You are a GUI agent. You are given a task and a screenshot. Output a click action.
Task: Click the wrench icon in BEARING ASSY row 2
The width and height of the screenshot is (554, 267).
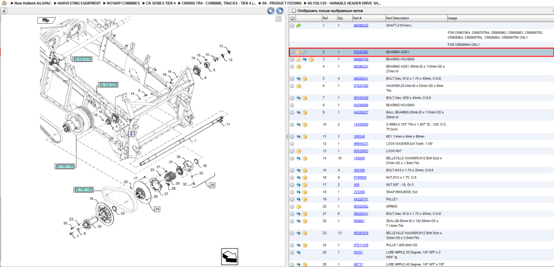pyautogui.click(x=304, y=52)
